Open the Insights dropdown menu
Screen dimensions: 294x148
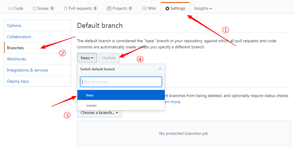coord(203,8)
